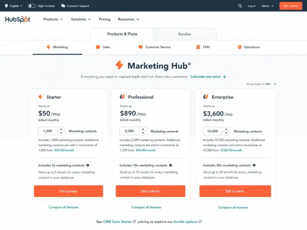
Task: Click the Customer Service heart icon
Action: pos(141,47)
